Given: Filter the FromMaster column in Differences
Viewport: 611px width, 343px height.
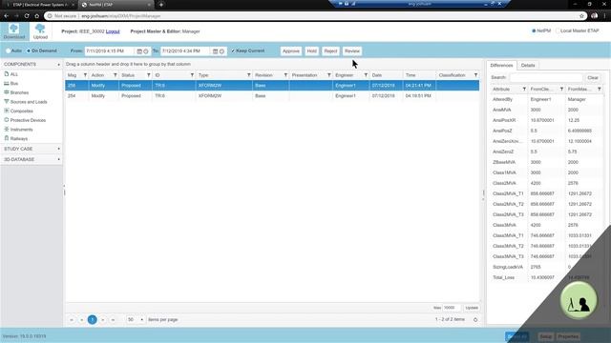Looking at the screenshot, I should (x=599, y=89).
